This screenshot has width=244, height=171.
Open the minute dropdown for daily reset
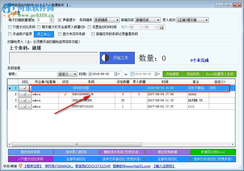point(151,27)
